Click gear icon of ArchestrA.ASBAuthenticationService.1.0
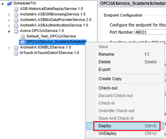166x139 pixels. [x=16, y=25]
